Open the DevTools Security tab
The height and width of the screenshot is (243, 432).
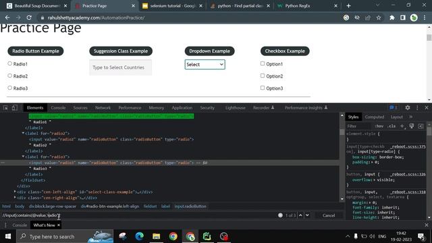(207, 108)
